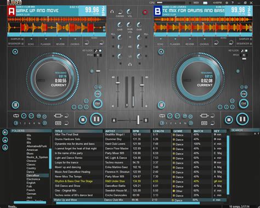Image resolution: width=260 pixels, height=208 pixels.
Task: Toggle the loop icon on deck A
Action: pyautogui.click(x=16, y=116)
